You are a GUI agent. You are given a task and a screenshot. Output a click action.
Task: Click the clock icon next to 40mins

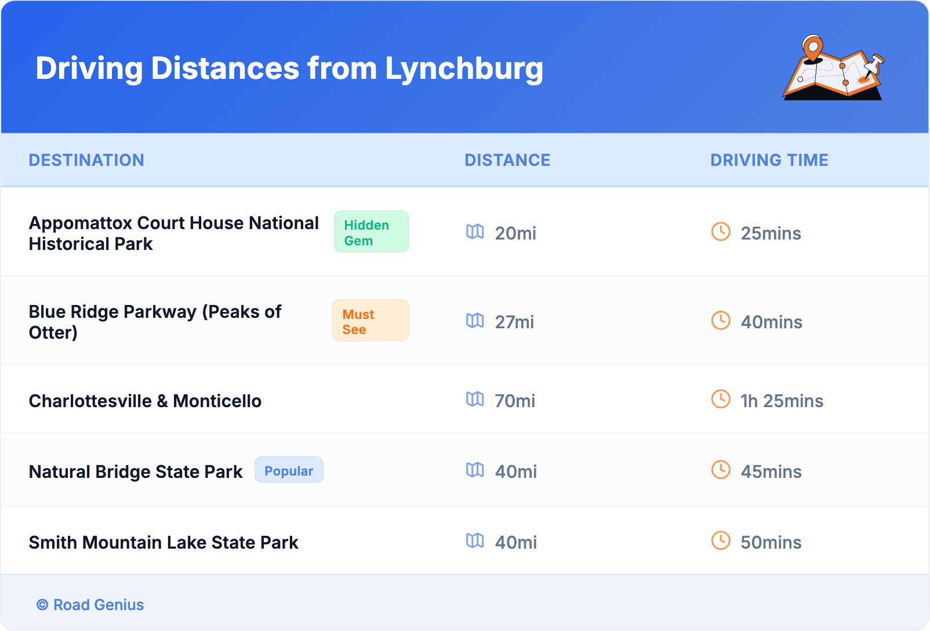[721, 321]
